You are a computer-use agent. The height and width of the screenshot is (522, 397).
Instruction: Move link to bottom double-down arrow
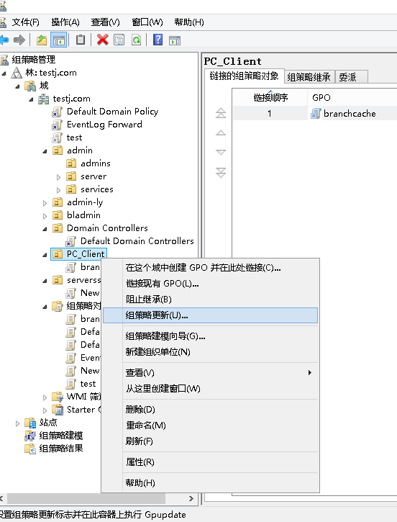[221, 173]
